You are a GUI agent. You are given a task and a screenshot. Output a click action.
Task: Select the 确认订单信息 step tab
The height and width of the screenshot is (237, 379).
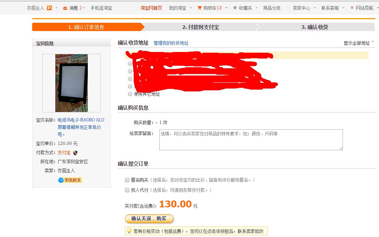[x=87, y=26]
